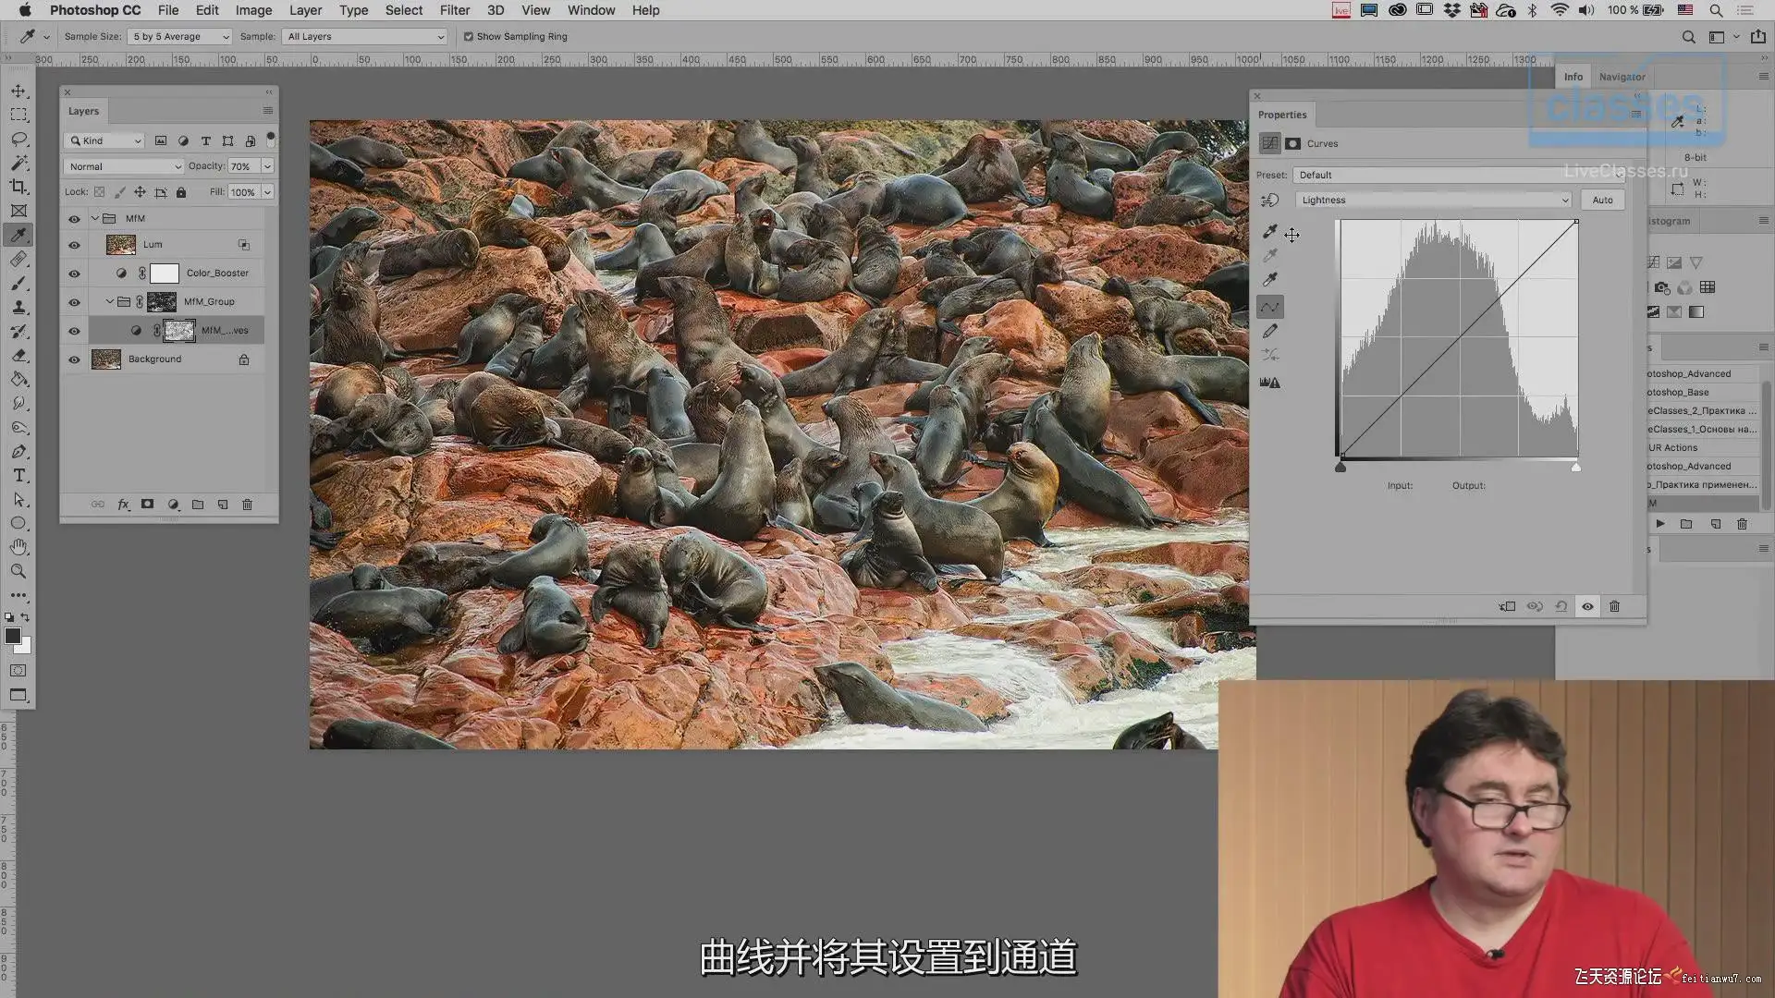
Task: Select the Horizontal Type tool
Action: pos(18,475)
